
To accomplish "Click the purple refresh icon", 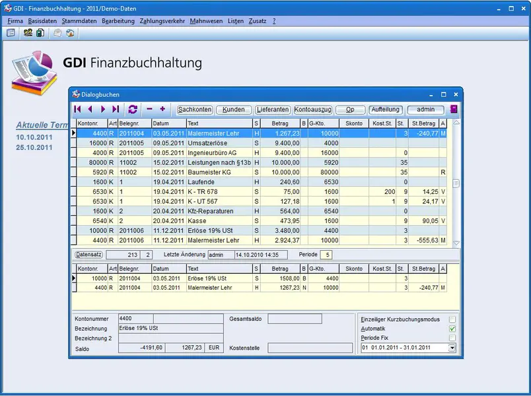I will pos(133,110).
